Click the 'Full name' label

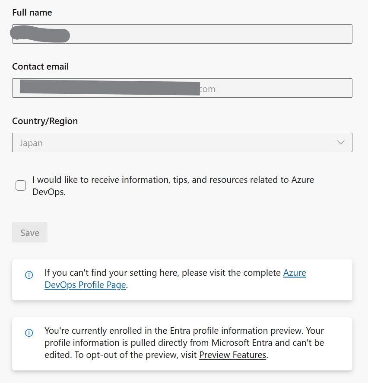pos(32,13)
